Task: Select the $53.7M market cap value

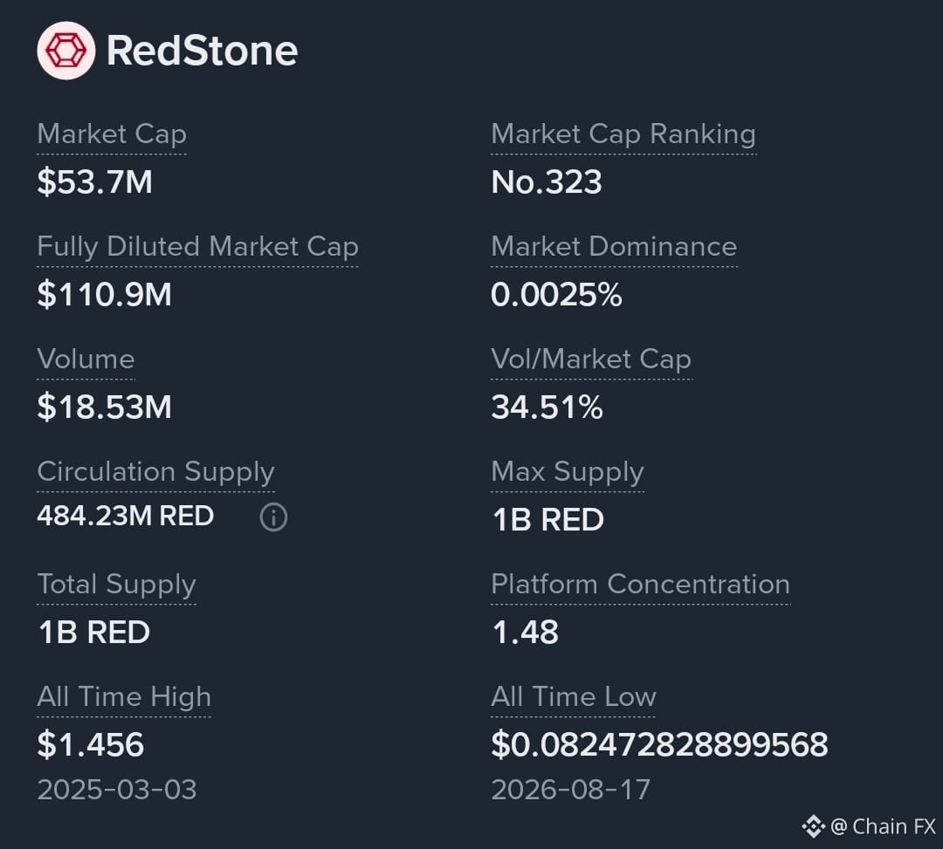Action: 95,181
